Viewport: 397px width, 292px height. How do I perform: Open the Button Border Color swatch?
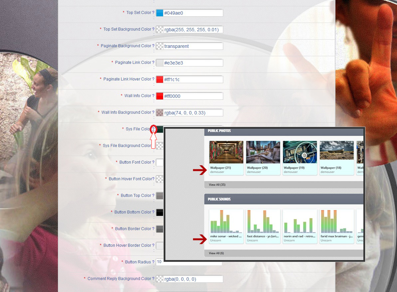tap(160, 229)
